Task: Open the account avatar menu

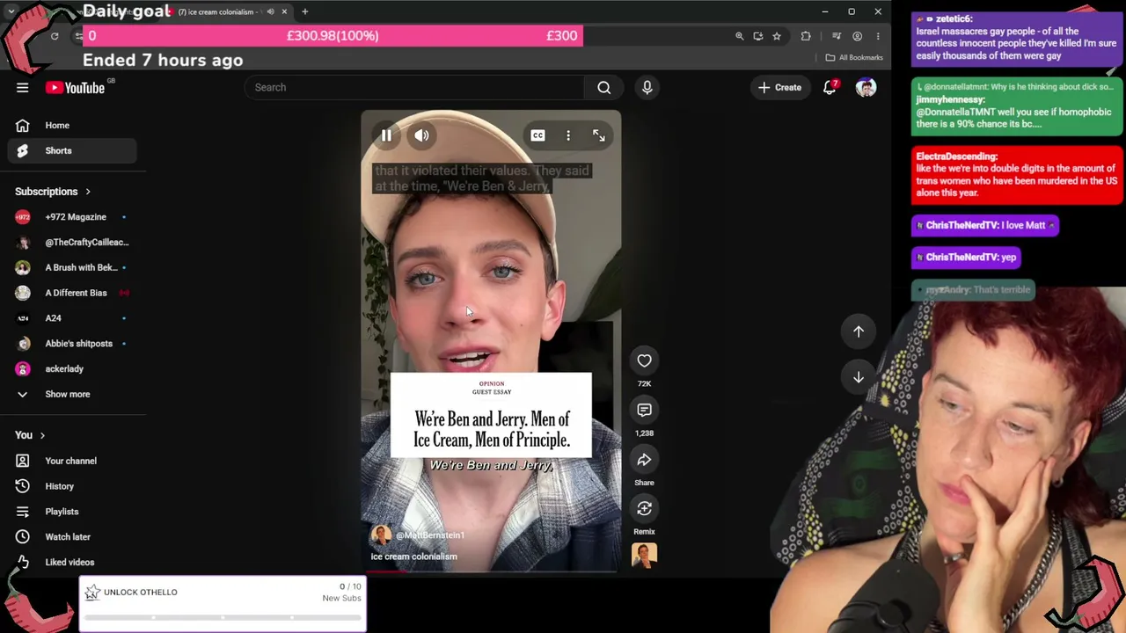Action: (866, 87)
